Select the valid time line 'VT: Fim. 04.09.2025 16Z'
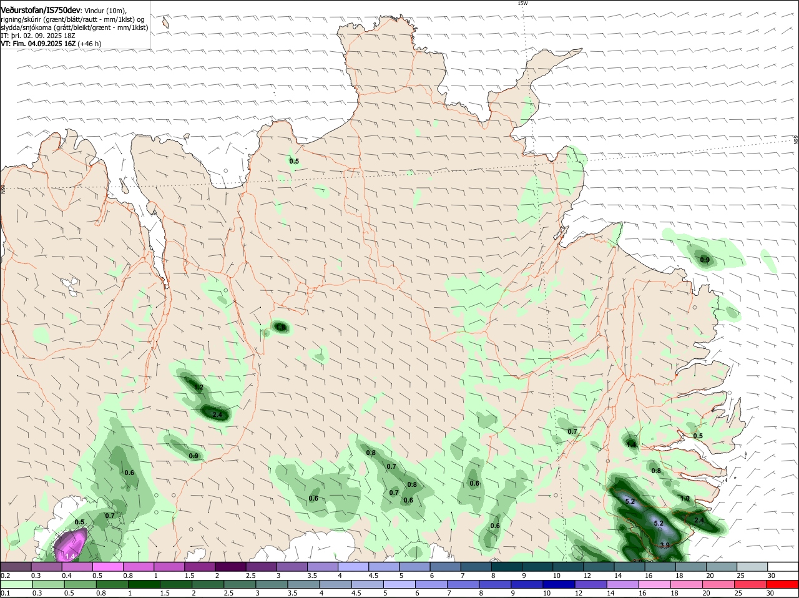Viewport: 799px width, 598px height. (37, 44)
